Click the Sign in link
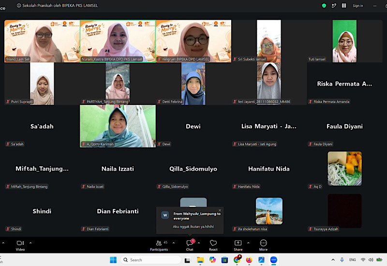387x266 pixels. click(x=358, y=6)
